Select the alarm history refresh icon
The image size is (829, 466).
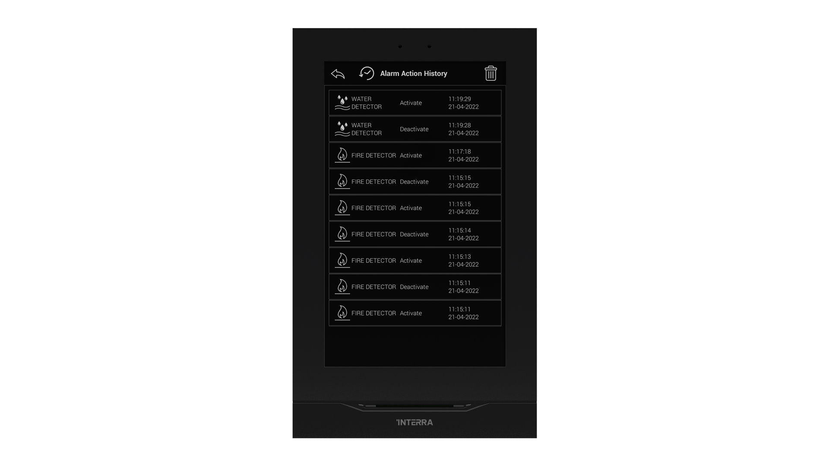click(x=367, y=73)
